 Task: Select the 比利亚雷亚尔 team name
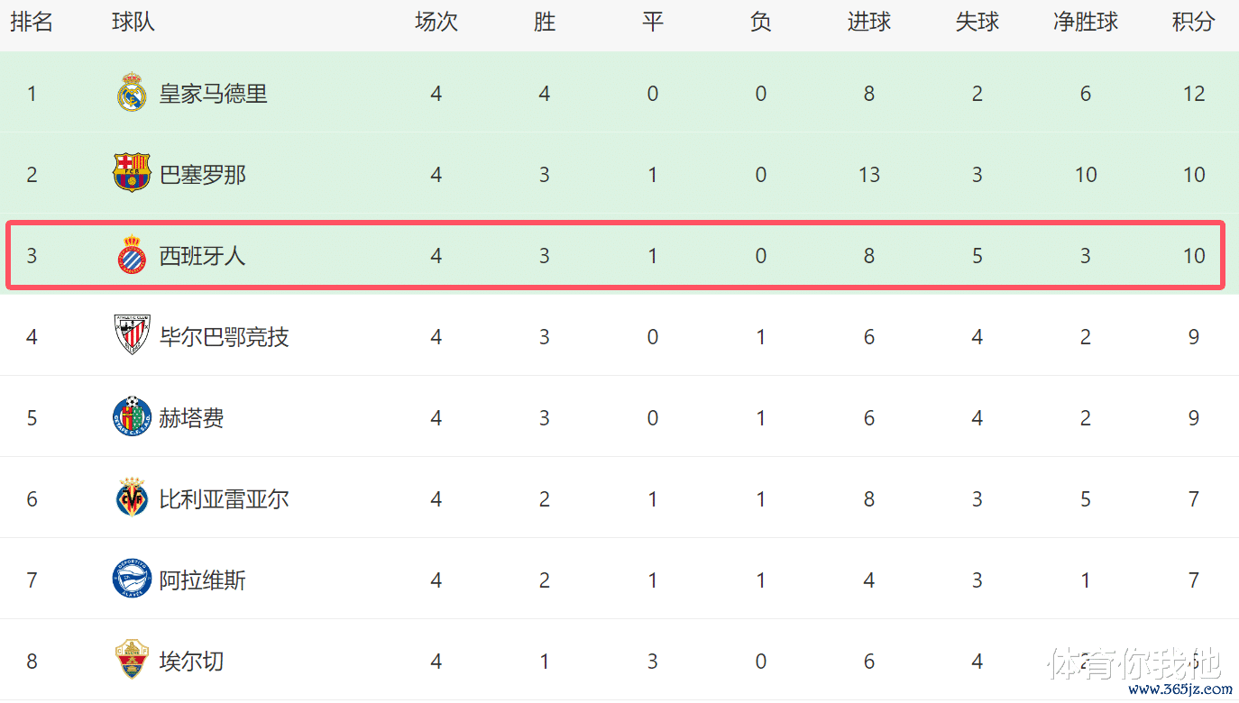coord(224,499)
